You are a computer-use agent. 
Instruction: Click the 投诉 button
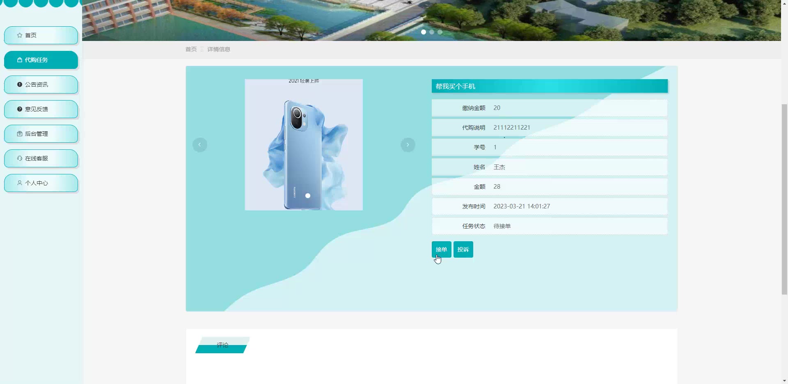(x=463, y=249)
